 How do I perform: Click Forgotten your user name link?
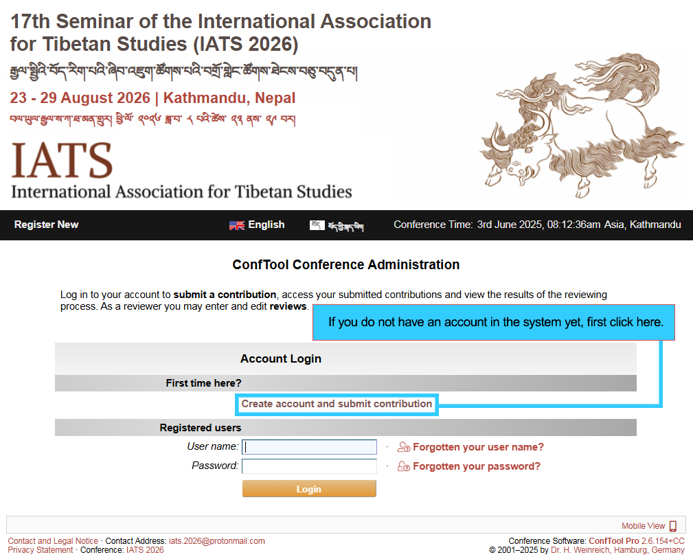(x=478, y=447)
